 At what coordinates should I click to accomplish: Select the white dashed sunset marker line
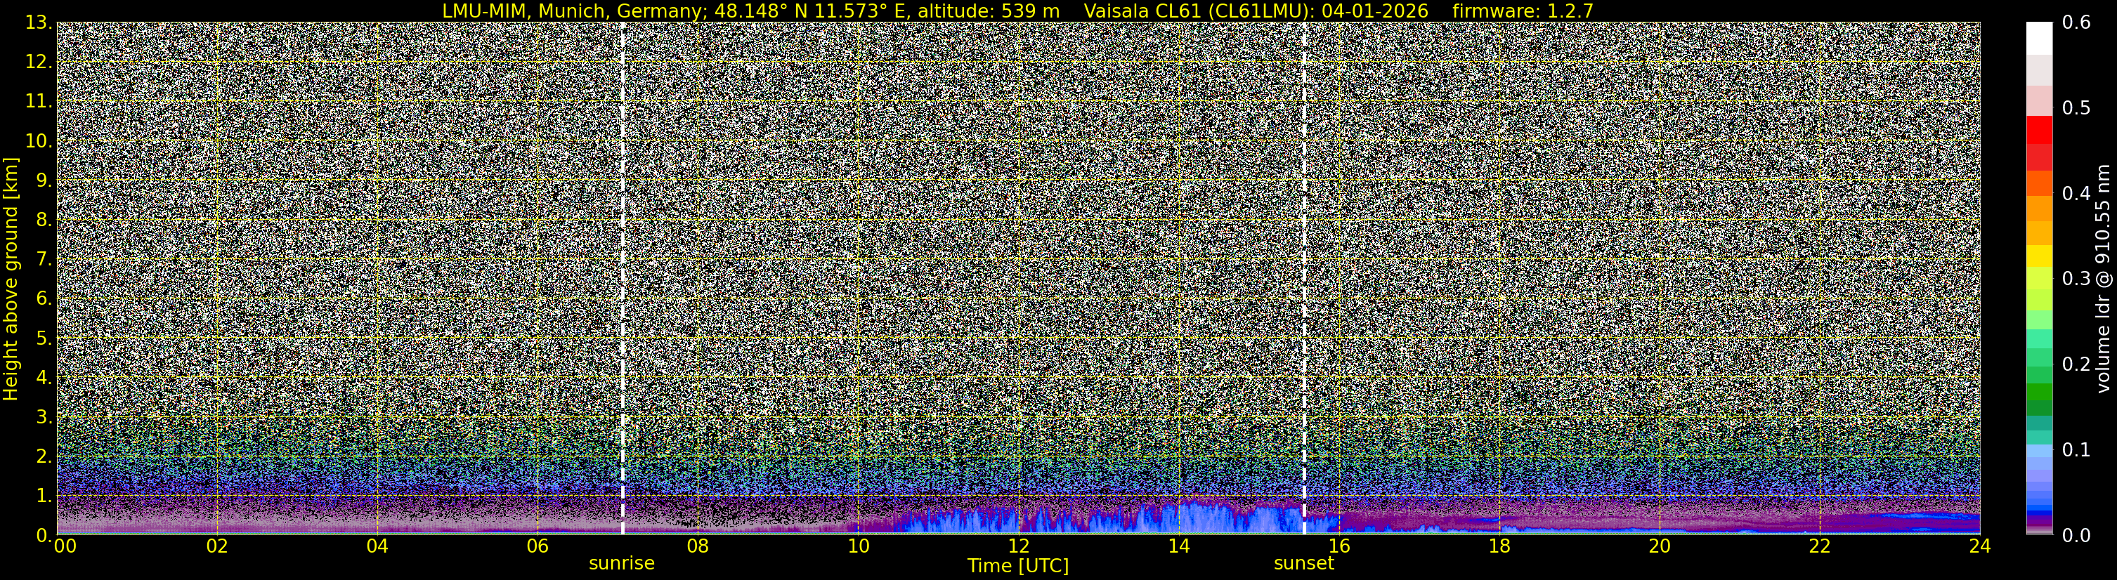pyautogui.click(x=1304, y=279)
